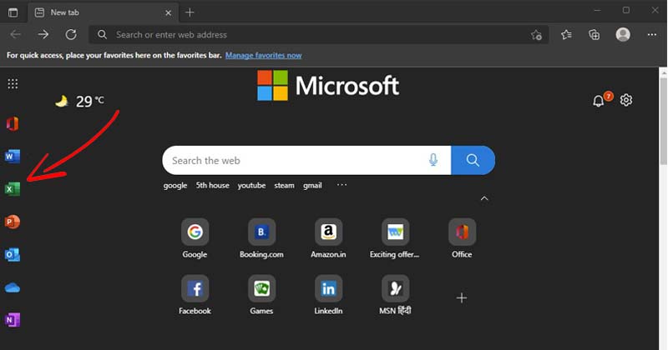Show more recent searches menu
Screen dimensions: 668x350
tap(342, 185)
